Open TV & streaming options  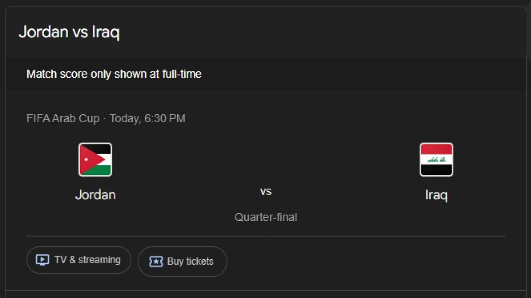(79, 260)
